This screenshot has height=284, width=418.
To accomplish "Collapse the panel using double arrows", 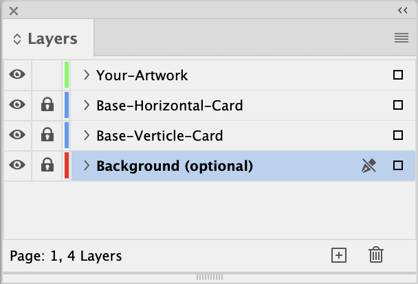I will point(402,10).
